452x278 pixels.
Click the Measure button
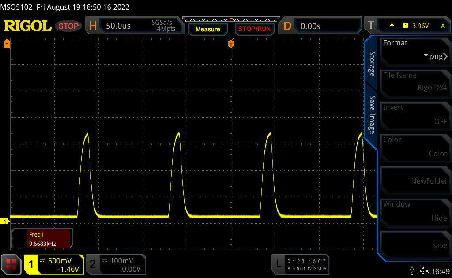208,29
